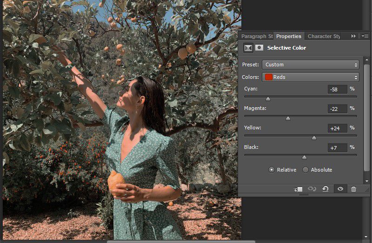Toggle adjustment layer visibility eye icon
The image size is (372, 243).
(x=340, y=189)
